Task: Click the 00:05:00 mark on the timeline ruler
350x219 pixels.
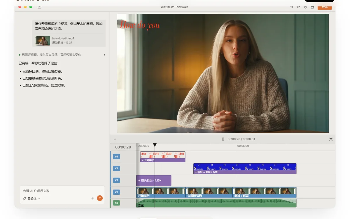Action: [x=243, y=146]
